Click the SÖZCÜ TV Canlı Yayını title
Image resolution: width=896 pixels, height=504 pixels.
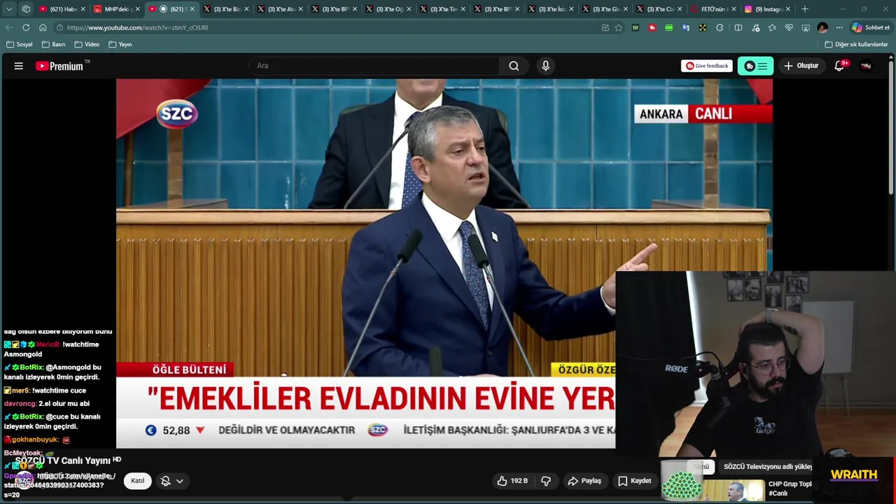click(x=63, y=461)
